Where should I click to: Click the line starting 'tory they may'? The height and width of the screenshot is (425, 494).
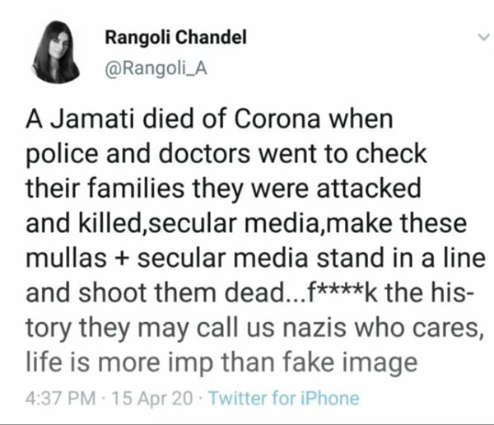pyautogui.click(x=254, y=329)
